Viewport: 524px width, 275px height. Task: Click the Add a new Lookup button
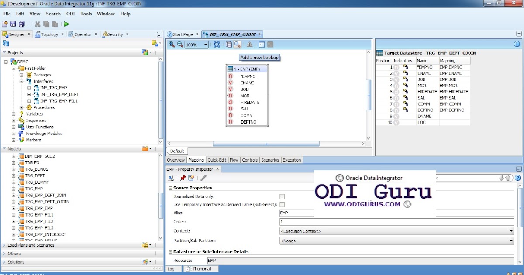(x=259, y=57)
